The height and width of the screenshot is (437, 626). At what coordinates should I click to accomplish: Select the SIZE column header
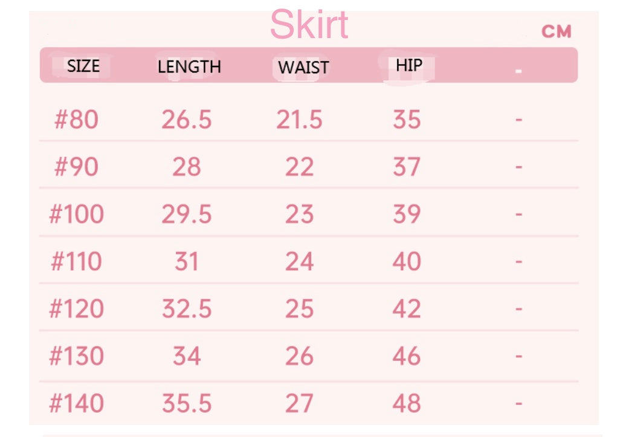(83, 65)
